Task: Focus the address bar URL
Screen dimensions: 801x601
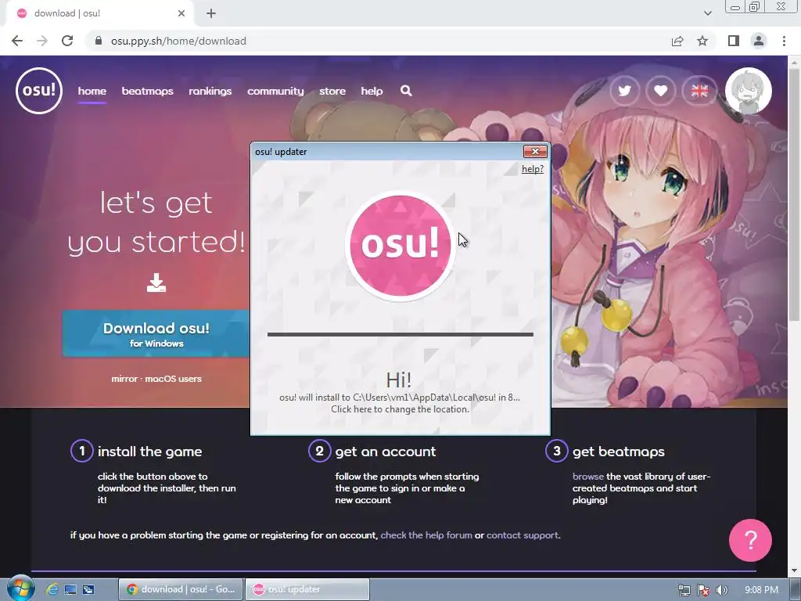Action: pos(178,41)
